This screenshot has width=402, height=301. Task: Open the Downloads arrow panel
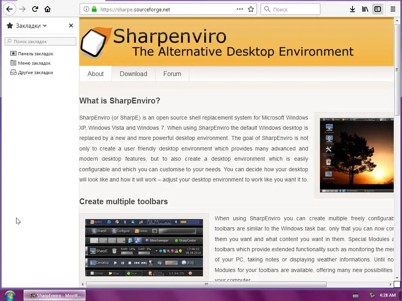pos(353,9)
